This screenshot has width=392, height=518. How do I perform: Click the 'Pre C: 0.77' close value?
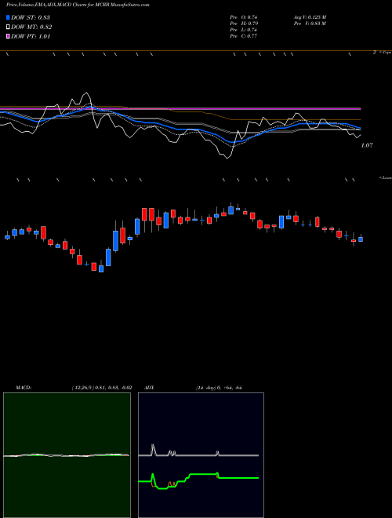tap(244, 36)
